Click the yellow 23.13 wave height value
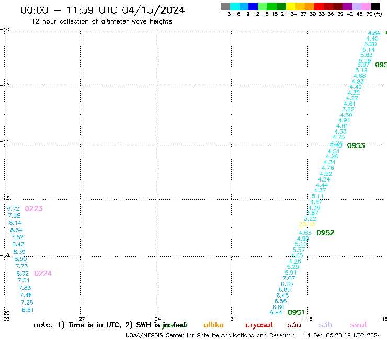This screenshot has width=387, height=340. 307,224
